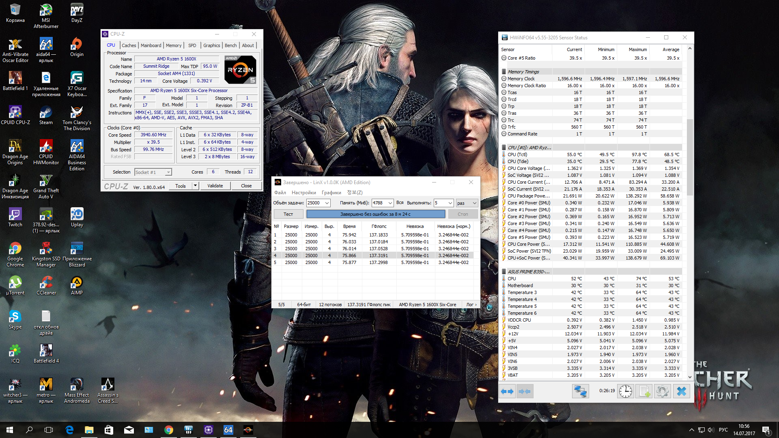Open the LinX Настройки menu

tap(303, 193)
